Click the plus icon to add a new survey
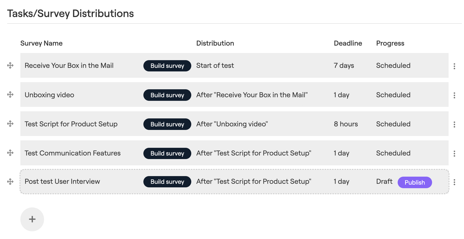Viewport: 464px width, 239px height. 32,219
